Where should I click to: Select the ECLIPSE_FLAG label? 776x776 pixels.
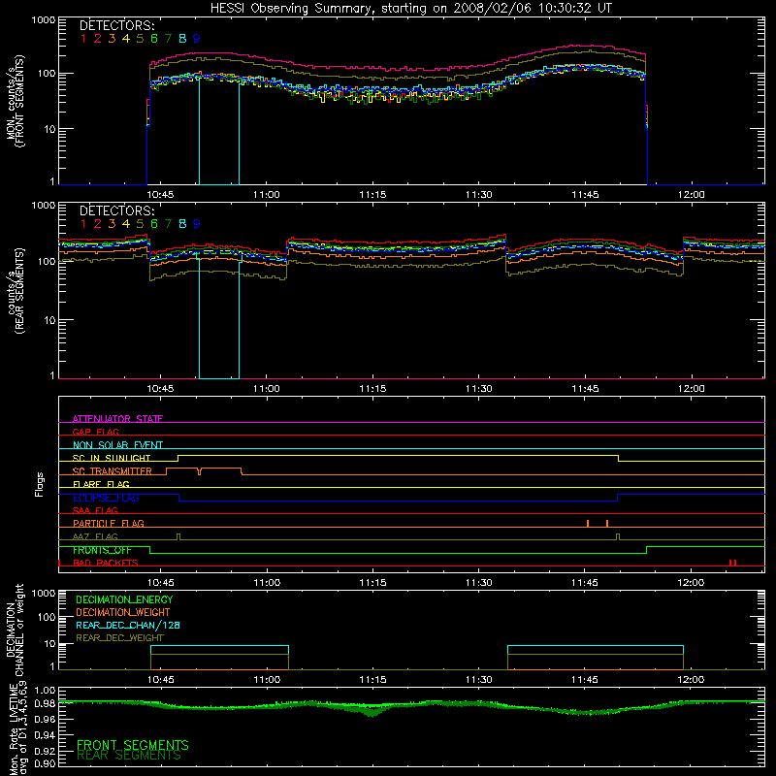pos(106,498)
